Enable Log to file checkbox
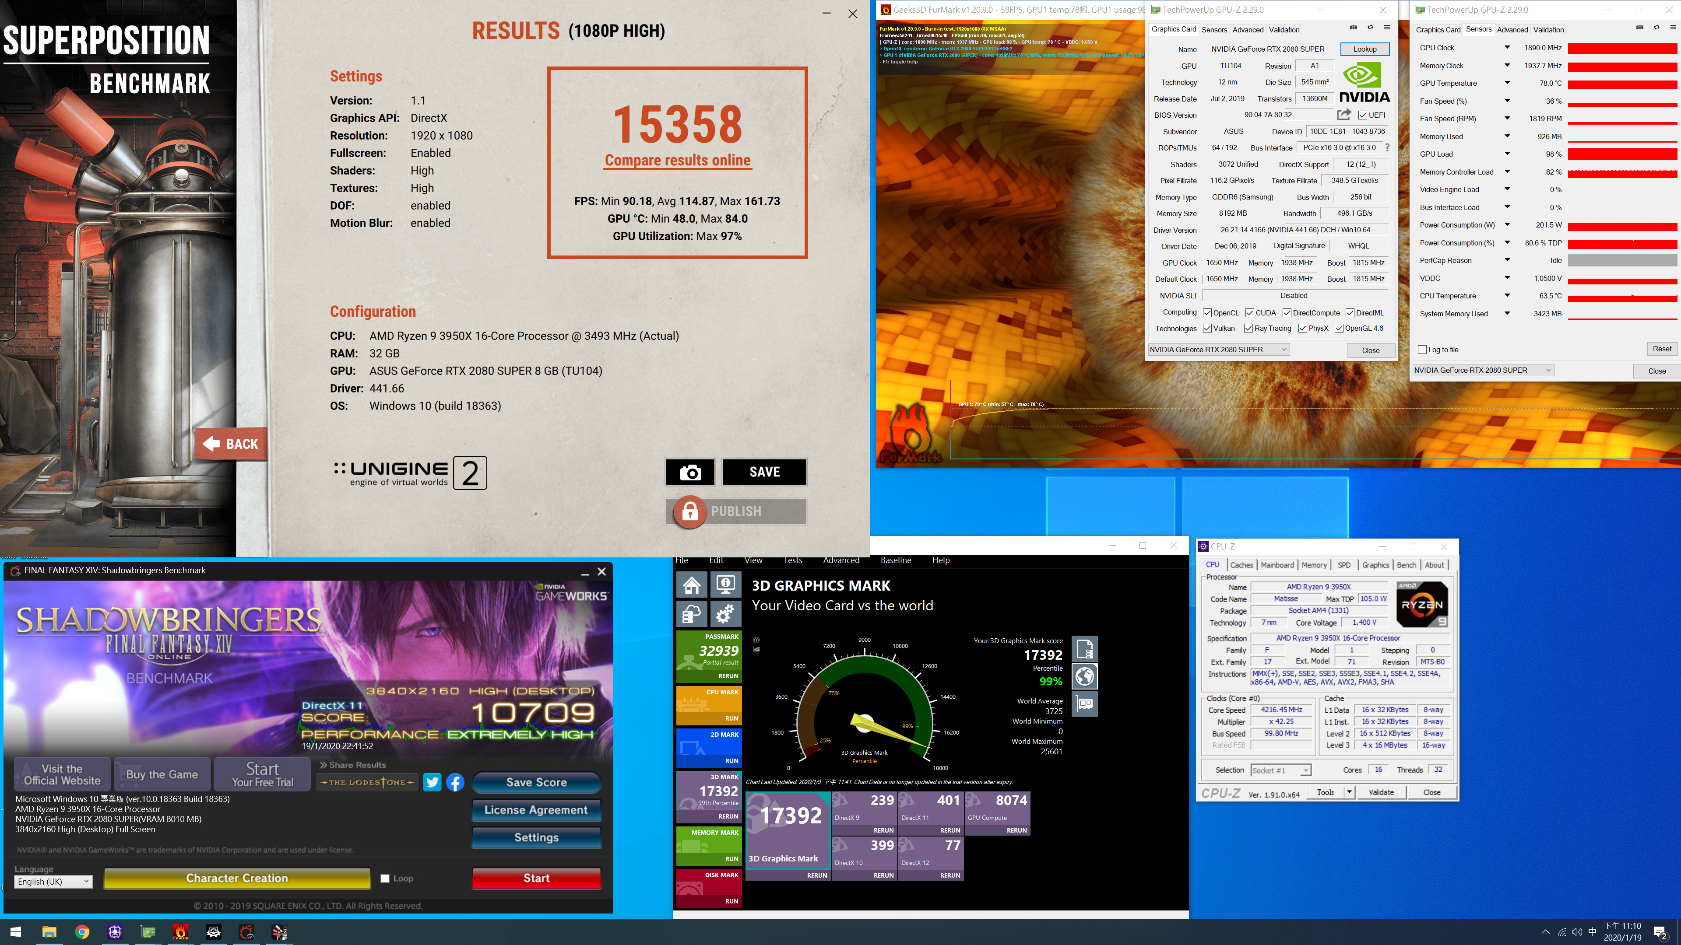 (x=1422, y=350)
